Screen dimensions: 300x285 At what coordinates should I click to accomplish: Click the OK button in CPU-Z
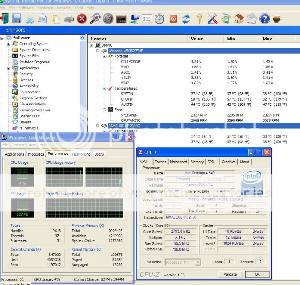pos(257,274)
